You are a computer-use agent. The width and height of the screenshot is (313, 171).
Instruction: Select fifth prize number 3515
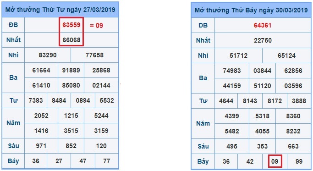tap(71, 131)
